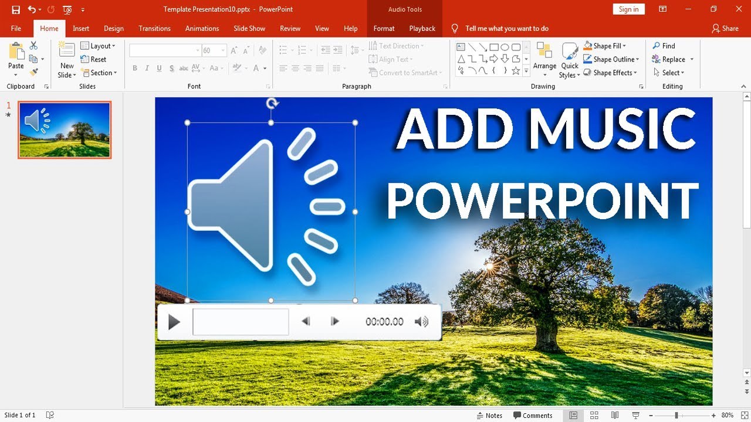Viewport: 751px width, 422px height.
Task: Clear all formatting icon
Action: tap(262, 51)
